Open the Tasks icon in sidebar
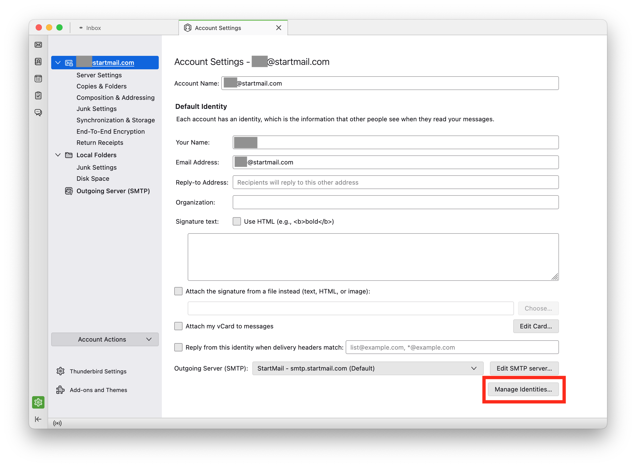 (38, 96)
